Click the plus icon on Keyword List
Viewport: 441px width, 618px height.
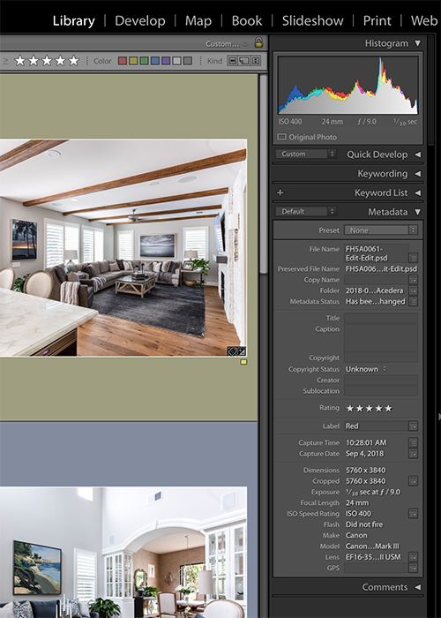[x=280, y=192]
